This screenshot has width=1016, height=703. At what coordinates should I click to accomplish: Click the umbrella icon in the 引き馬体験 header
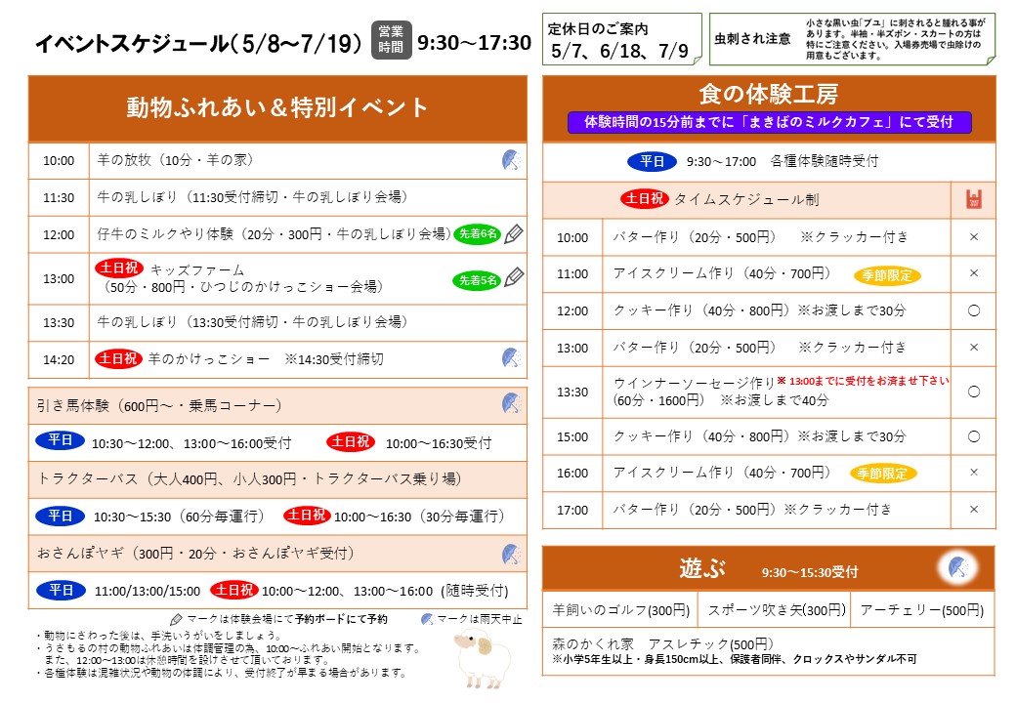pos(510,403)
